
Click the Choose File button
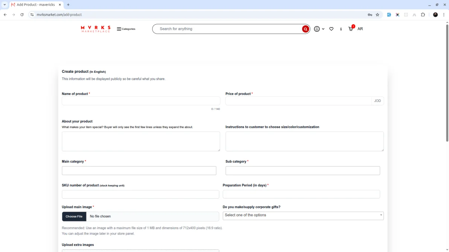click(x=74, y=217)
